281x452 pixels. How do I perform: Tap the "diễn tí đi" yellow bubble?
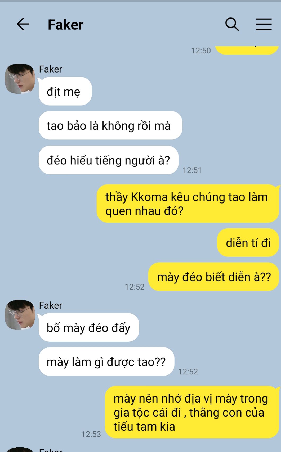pyautogui.click(x=248, y=243)
